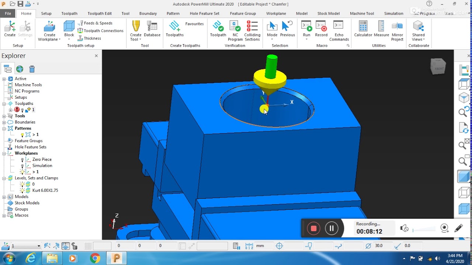472x265 pixels.
Task: Click the Windows Start button
Action: (8, 258)
